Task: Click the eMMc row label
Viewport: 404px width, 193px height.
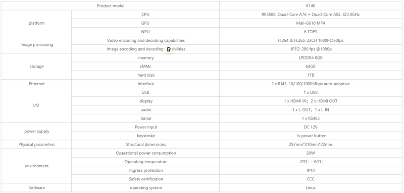Action: (x=145, y=67)
